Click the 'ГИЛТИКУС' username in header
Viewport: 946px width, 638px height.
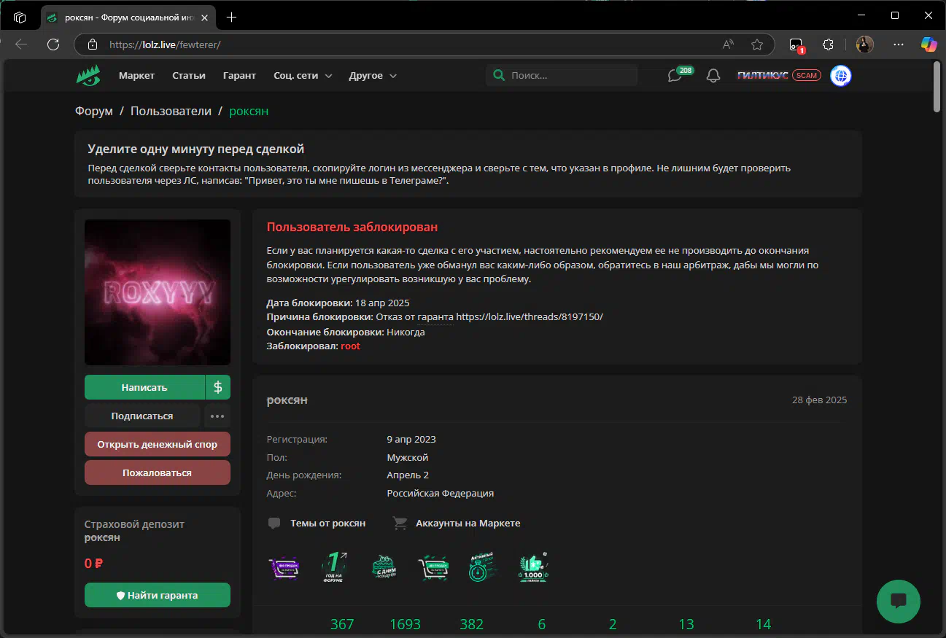tap(763, 76)
